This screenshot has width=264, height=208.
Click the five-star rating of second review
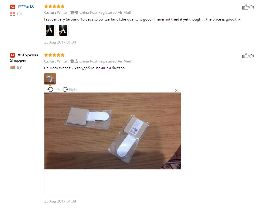(55, 55)
